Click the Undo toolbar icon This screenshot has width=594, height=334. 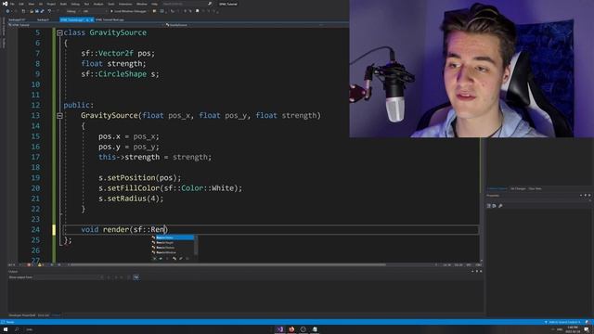[x=49, y=11]
